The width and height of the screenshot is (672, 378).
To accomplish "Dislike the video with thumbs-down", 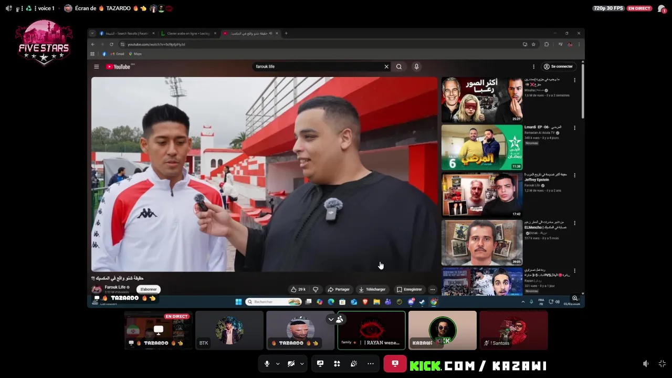I will [x=316, y=289].
